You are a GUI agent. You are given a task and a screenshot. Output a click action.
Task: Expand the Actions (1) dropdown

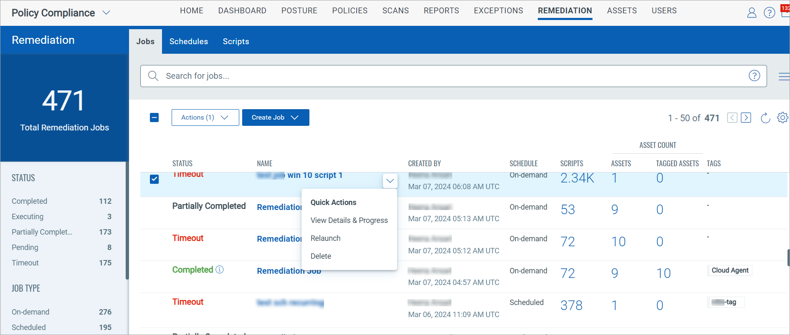click(x=205, y=117)
